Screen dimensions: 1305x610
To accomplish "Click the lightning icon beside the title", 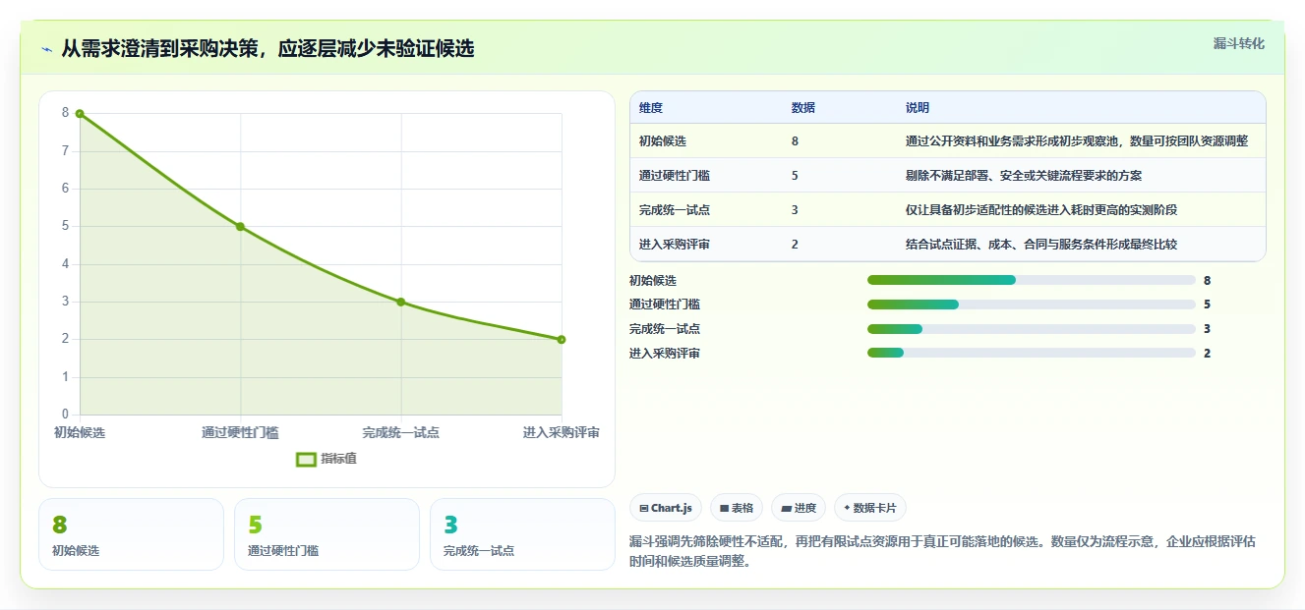I will point(47,49).
